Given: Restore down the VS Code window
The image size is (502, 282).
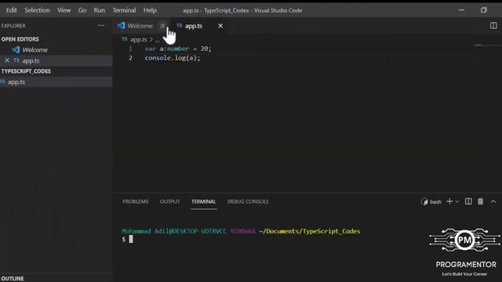Looking at the screenshot, I should [483, 10].
